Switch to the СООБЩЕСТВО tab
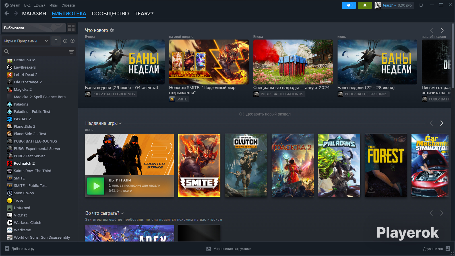 (x=110, y=14)
